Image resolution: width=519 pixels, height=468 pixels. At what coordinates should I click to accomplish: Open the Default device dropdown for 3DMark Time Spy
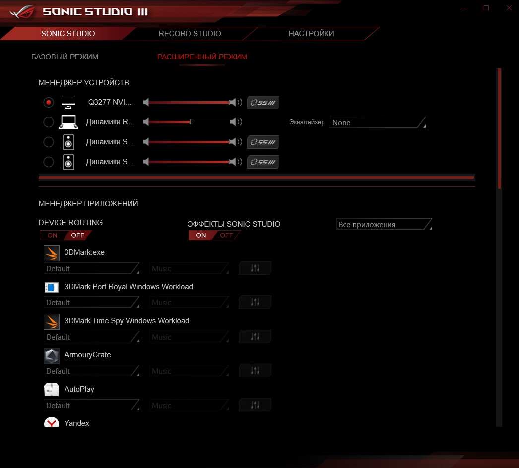(91, 337)
